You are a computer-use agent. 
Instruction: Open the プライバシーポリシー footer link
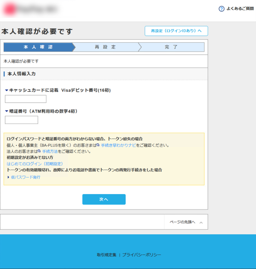pyautogui.click(x=142, y=255)
